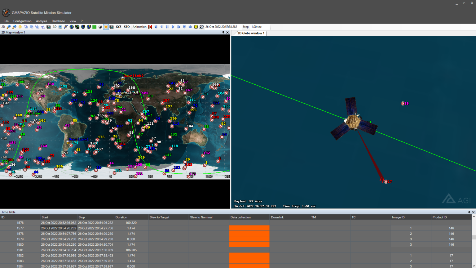Click the double-chevron decrease step icon

tap(185, 27)
